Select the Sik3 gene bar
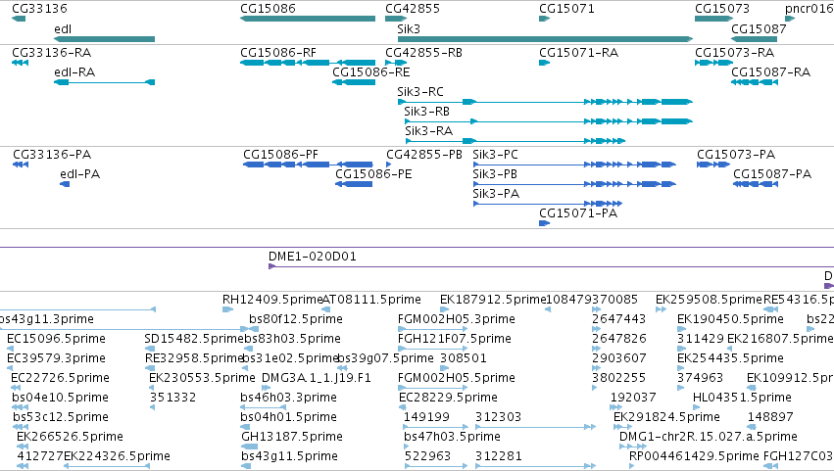This screenshot has height=471, width=834. point(545,39)
